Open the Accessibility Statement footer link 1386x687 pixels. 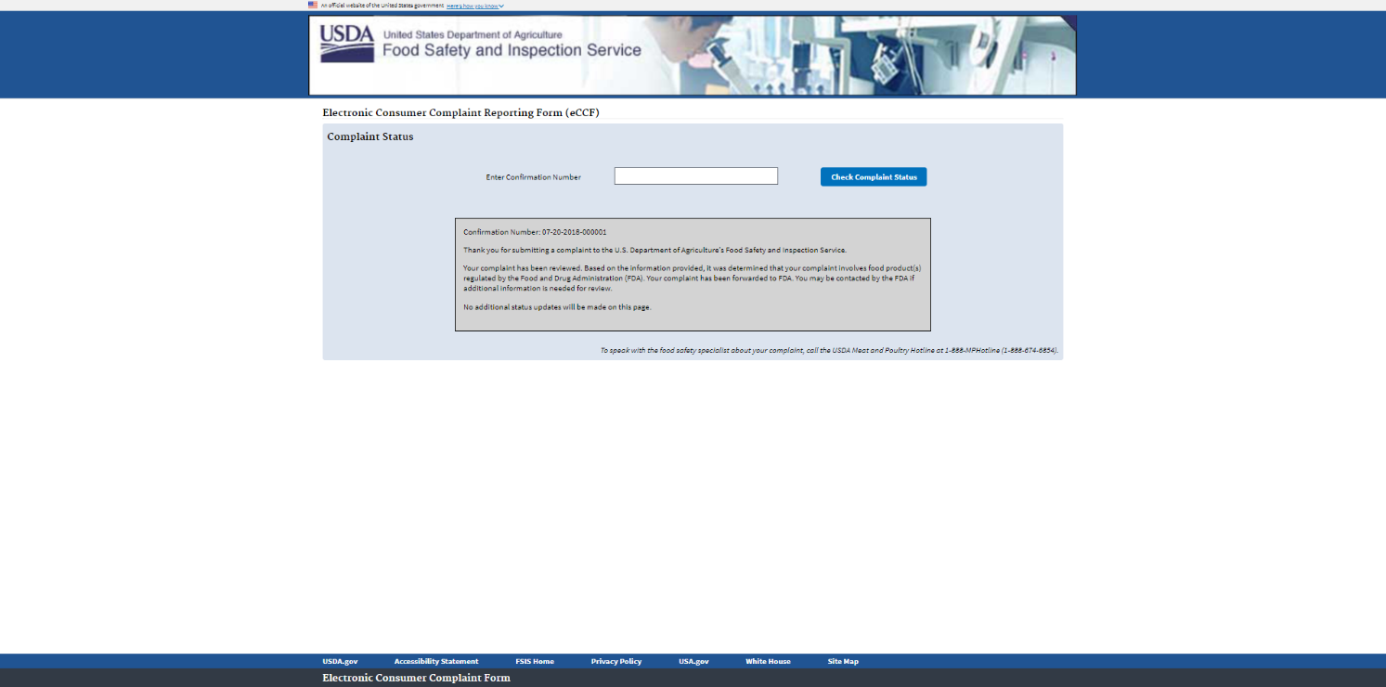436,661
